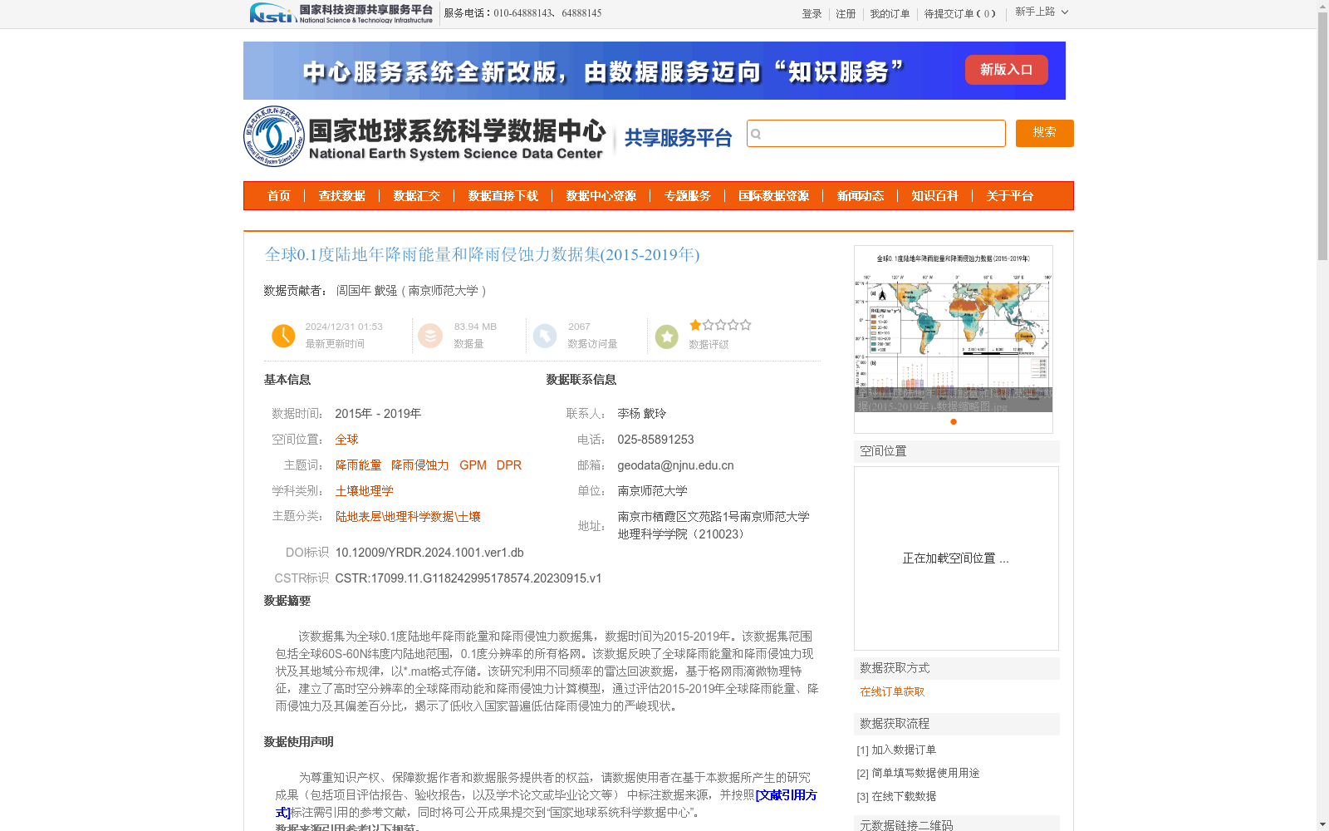Click the National Earth System Science Data Center logo

[424, 136]
